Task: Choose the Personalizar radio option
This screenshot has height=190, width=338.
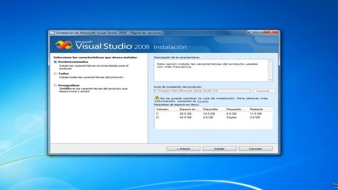Action: coord(55,85)
